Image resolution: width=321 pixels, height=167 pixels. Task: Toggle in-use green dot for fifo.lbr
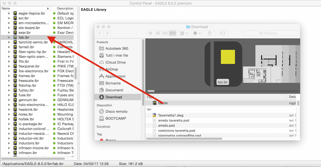(x=54, y=61)
